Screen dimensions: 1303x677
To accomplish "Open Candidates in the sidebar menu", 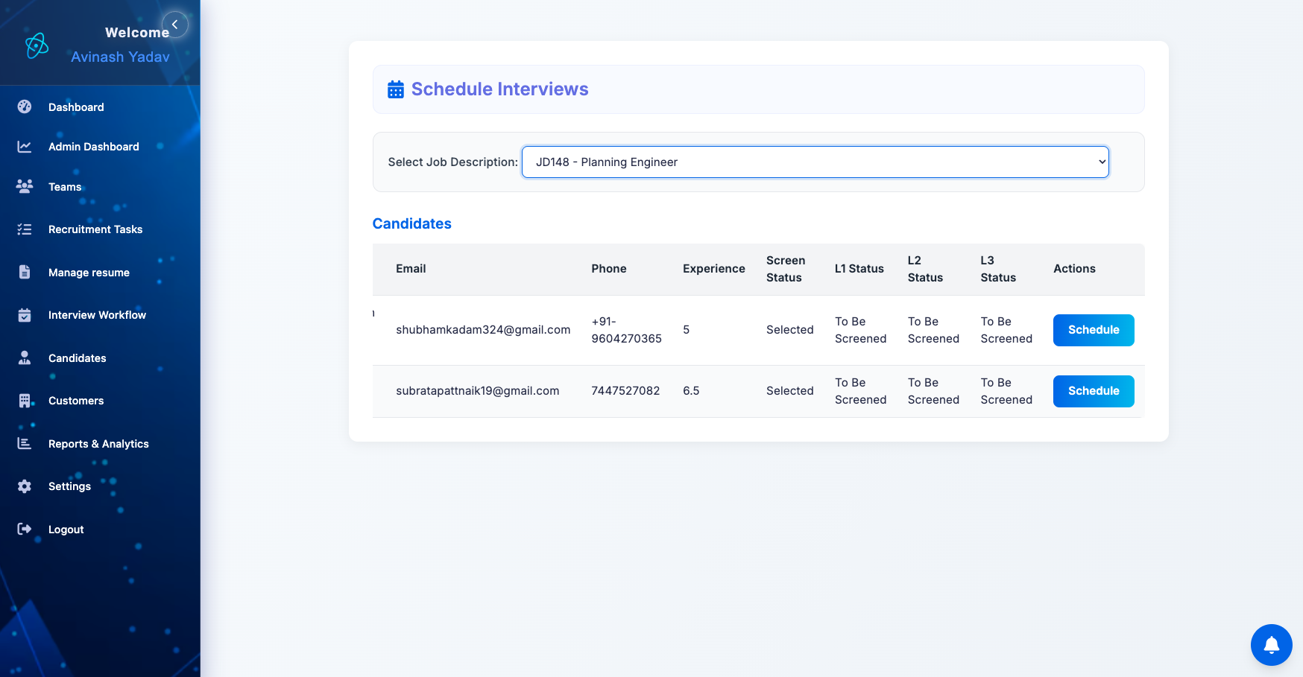I will tap(77, 358).
